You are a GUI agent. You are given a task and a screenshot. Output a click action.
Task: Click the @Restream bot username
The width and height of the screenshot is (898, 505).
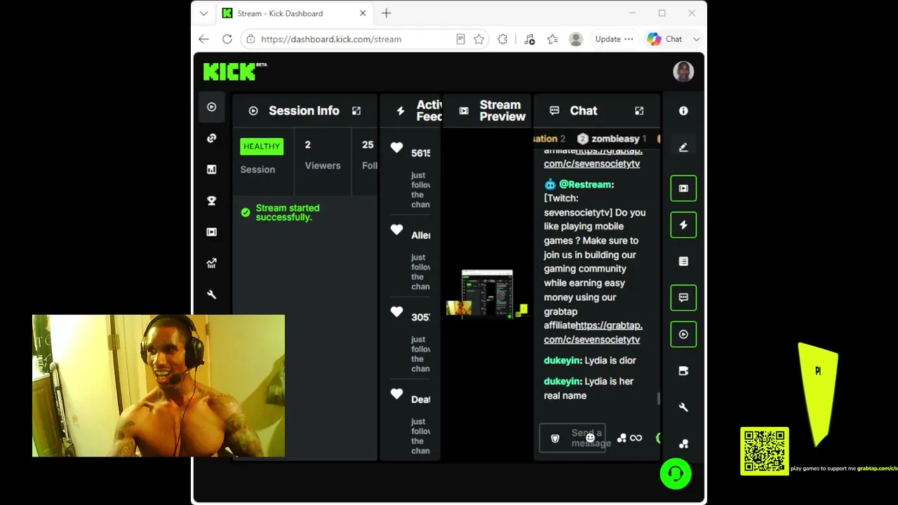point(586,184)
